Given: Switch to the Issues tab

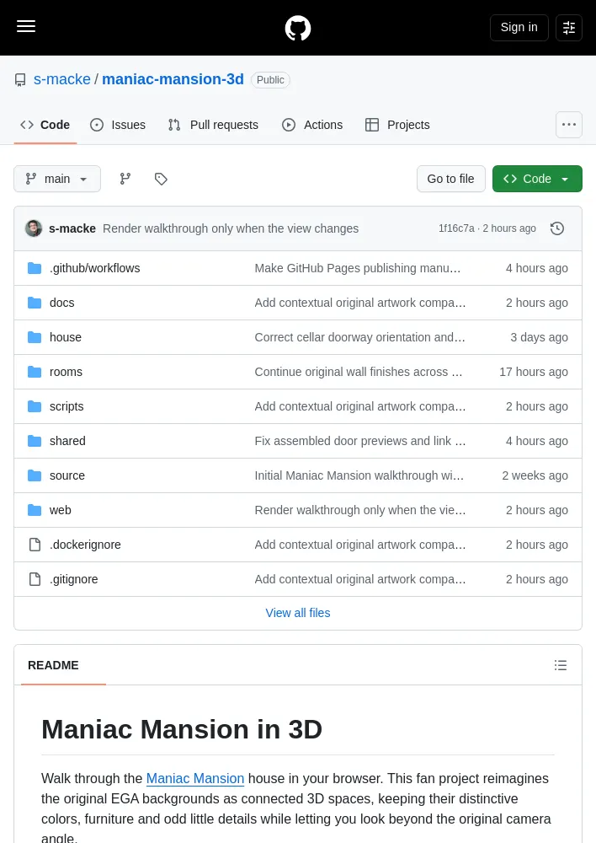Looking at the screenshot, I should click(118, 125).
